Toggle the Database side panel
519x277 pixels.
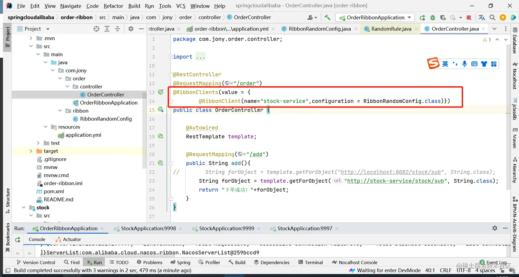[515, 41]
